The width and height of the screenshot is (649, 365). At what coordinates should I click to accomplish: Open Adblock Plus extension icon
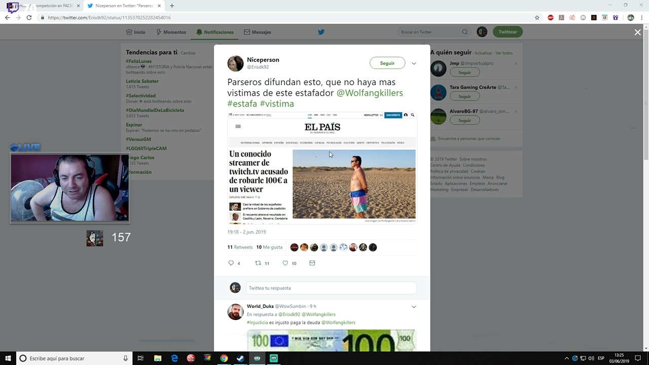click(551, 17)
